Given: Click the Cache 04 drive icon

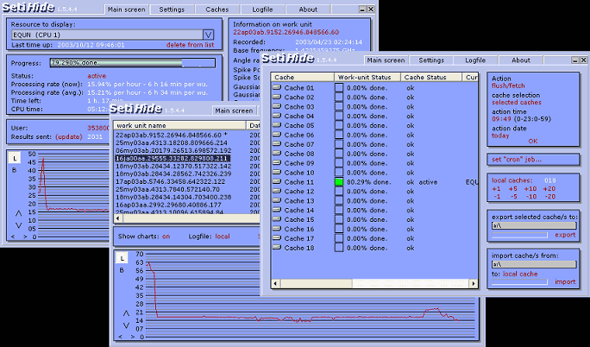Looking at the screenshot, I should (x=277, y=116).
